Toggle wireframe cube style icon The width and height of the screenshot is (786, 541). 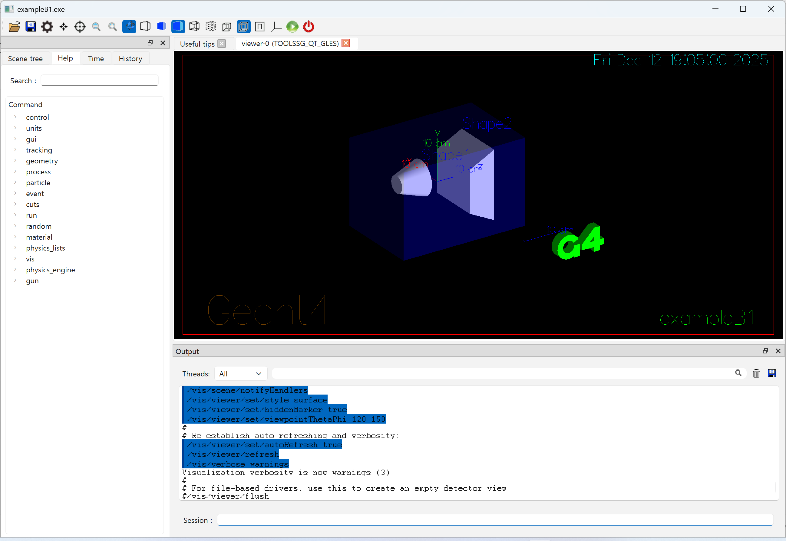point(194,26)
